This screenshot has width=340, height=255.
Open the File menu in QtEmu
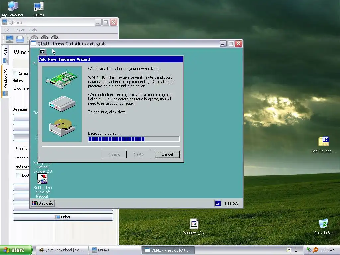point(6,30)
